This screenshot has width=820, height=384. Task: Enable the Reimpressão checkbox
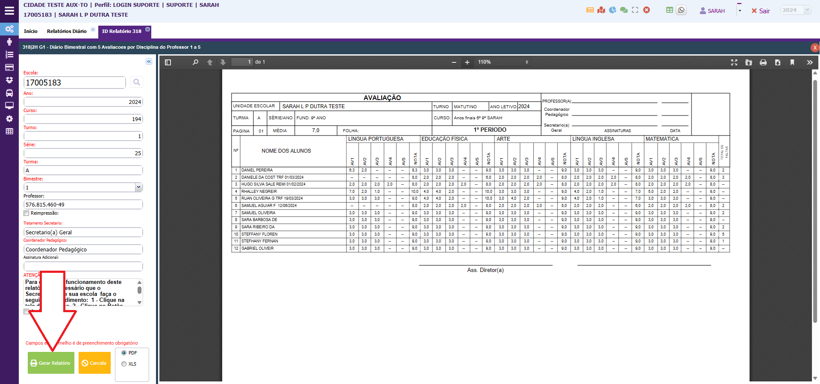26,213
